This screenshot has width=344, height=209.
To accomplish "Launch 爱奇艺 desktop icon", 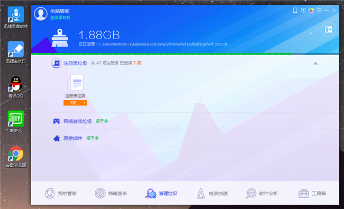I will pyautogui.click(x=16, y=122).
